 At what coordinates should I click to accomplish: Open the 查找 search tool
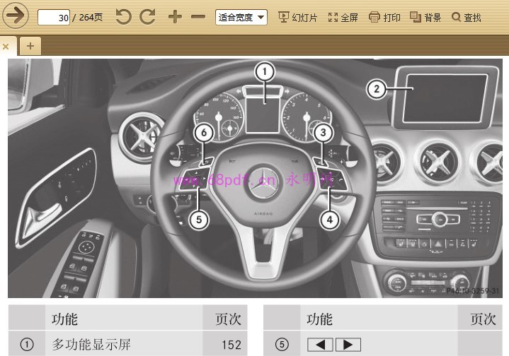click(x=466, y=17)
